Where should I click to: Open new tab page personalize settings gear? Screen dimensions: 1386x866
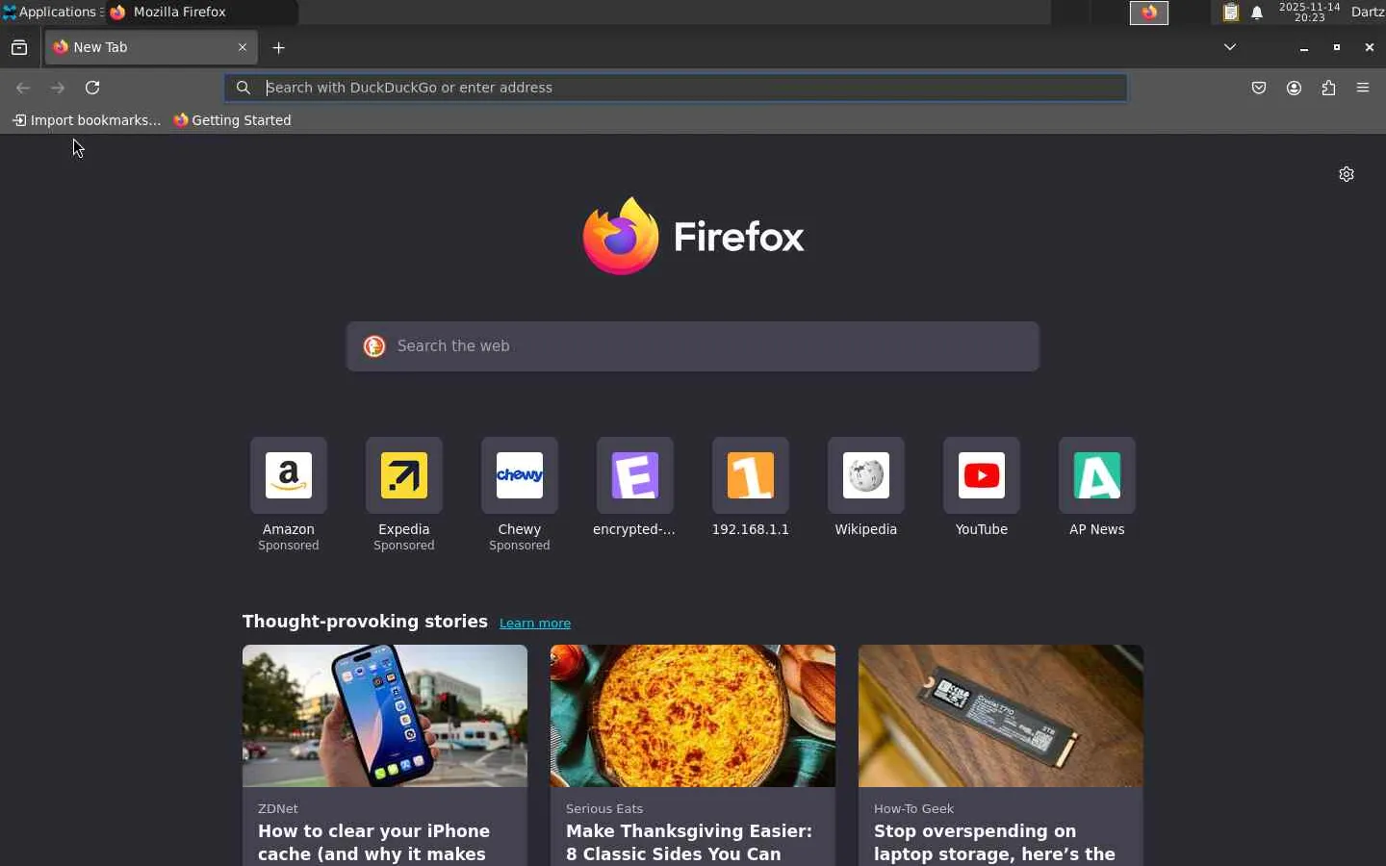pyautogui.click(x=1347, y=174)
